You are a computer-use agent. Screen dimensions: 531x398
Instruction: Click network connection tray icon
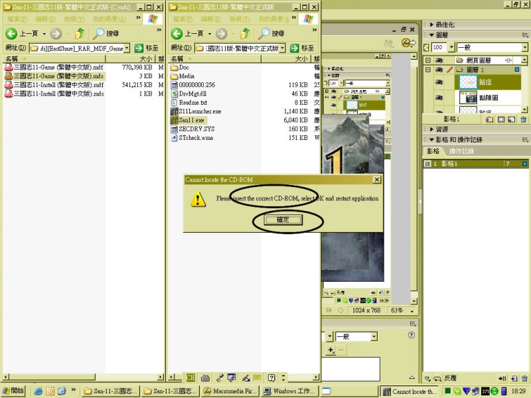[x=475, y=391]
